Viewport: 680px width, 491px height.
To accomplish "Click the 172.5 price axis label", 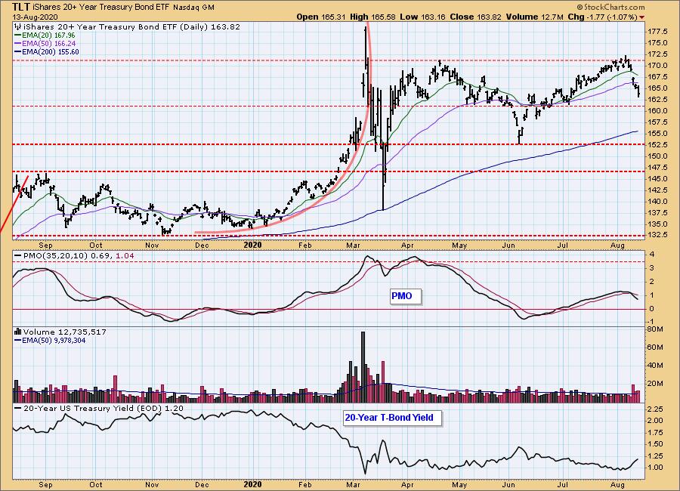I will (x=658, y=54).
